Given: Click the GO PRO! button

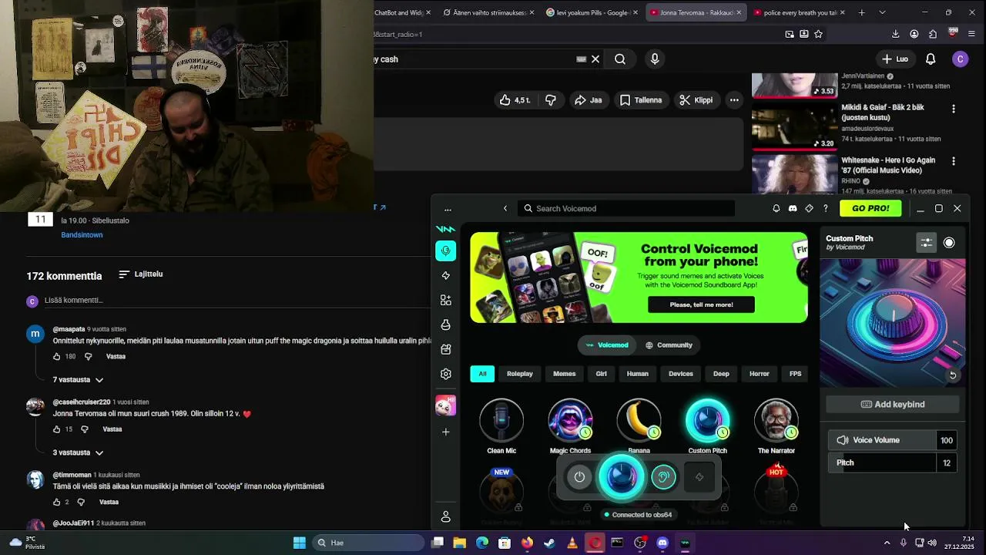Looking at the screenshot, I should pos(870,208).
